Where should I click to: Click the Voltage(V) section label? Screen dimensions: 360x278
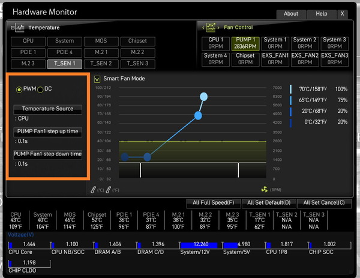click(21, 235)
